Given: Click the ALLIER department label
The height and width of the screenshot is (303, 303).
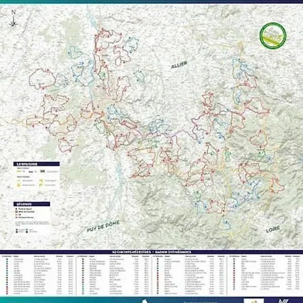Looking at the screenshot, I should tap(179, 65).
